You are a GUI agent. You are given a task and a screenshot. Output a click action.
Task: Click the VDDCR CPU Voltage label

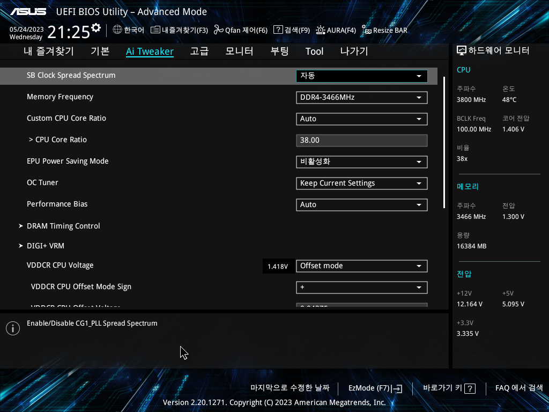pos(60,265)
